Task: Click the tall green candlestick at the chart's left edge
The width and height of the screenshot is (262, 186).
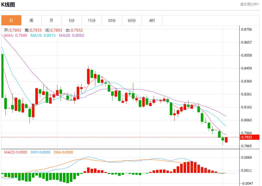Action: [x=2, y=76]
